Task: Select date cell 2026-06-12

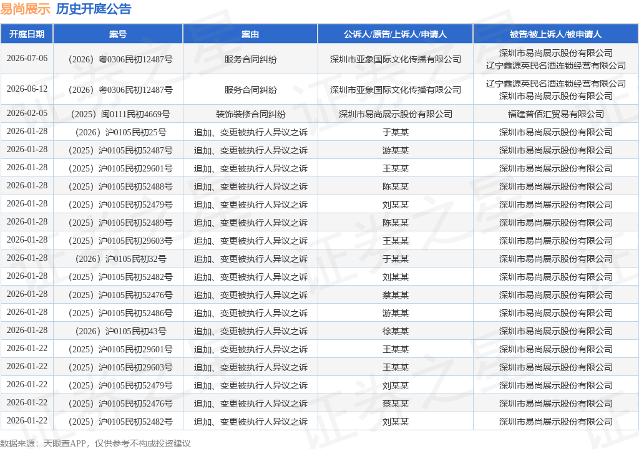Action: coord(27,89)
